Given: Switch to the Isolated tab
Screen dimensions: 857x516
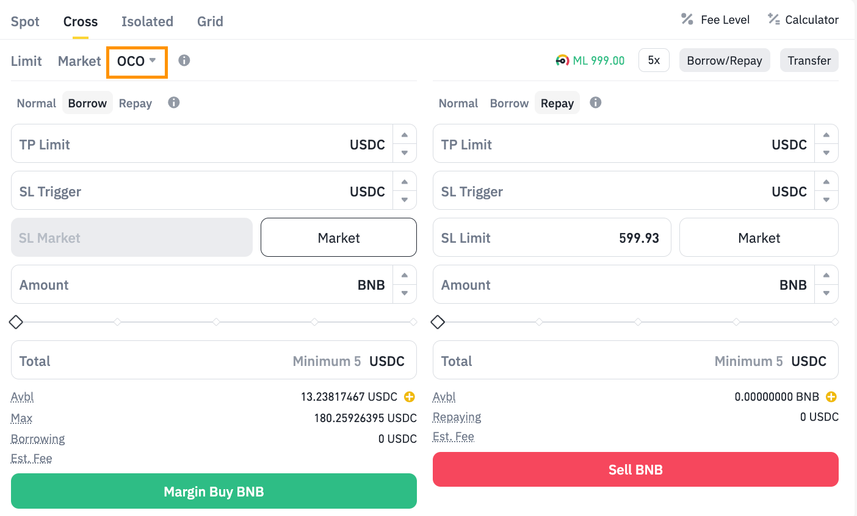Looking at the screenshot, I should pos(147,21).
